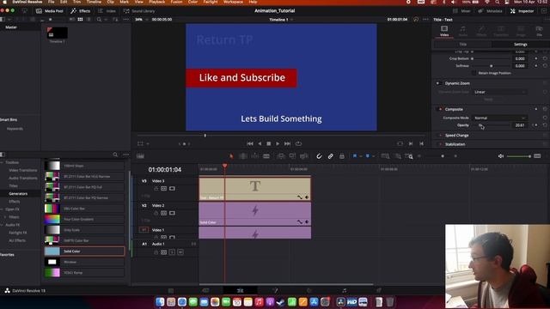
Task: Expand the Speed Change section
Action: pyautogui.click(x=456, y=136)
